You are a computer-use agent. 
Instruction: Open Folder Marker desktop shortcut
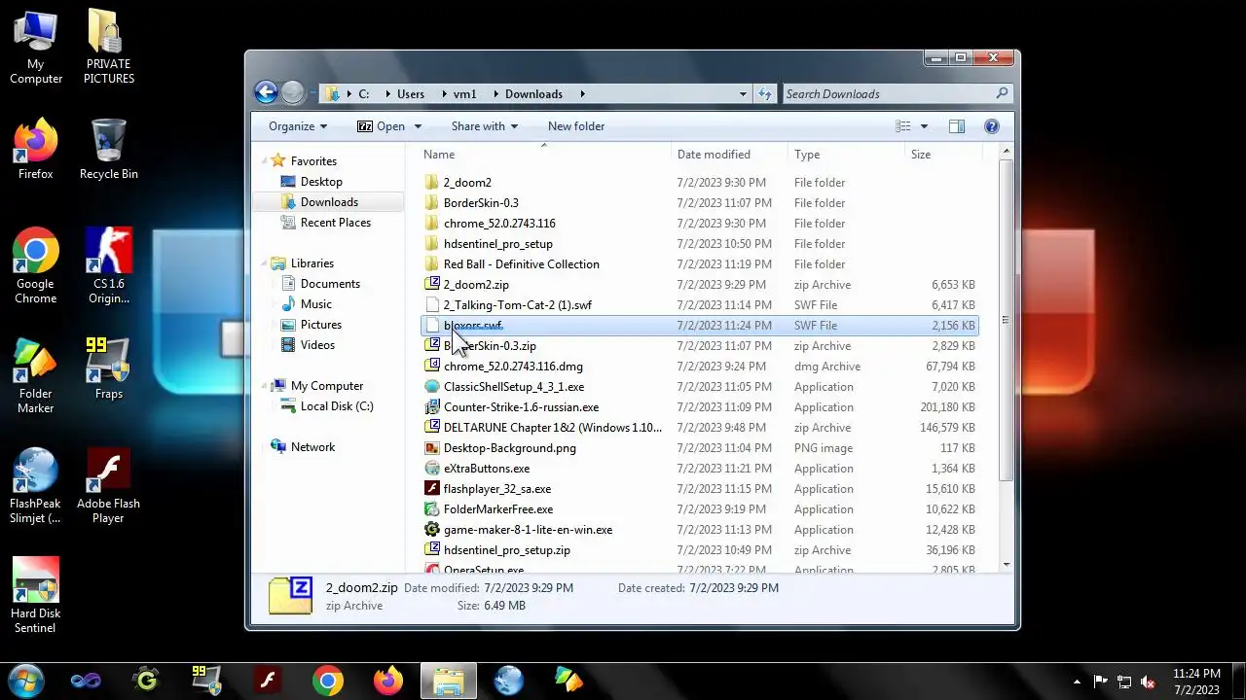[x=36, y=375]
